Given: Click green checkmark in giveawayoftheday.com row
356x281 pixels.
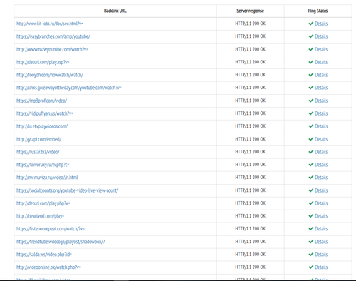Looking at the screenshot, I should [311, 88].
